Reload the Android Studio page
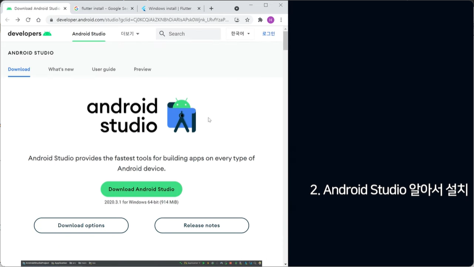Viewport: 474px width, 267px height. [x=28, y=20]
